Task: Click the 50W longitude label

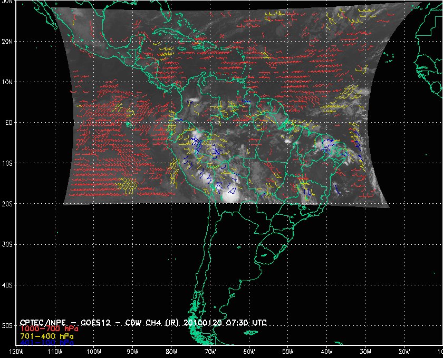Action: (x=287, y=352)
